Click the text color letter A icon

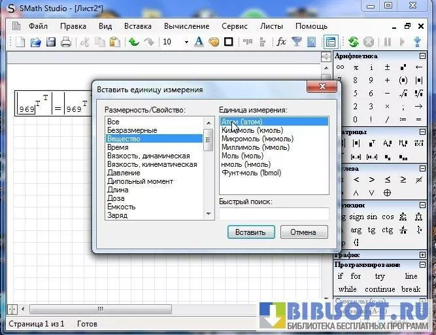[200, 42]
